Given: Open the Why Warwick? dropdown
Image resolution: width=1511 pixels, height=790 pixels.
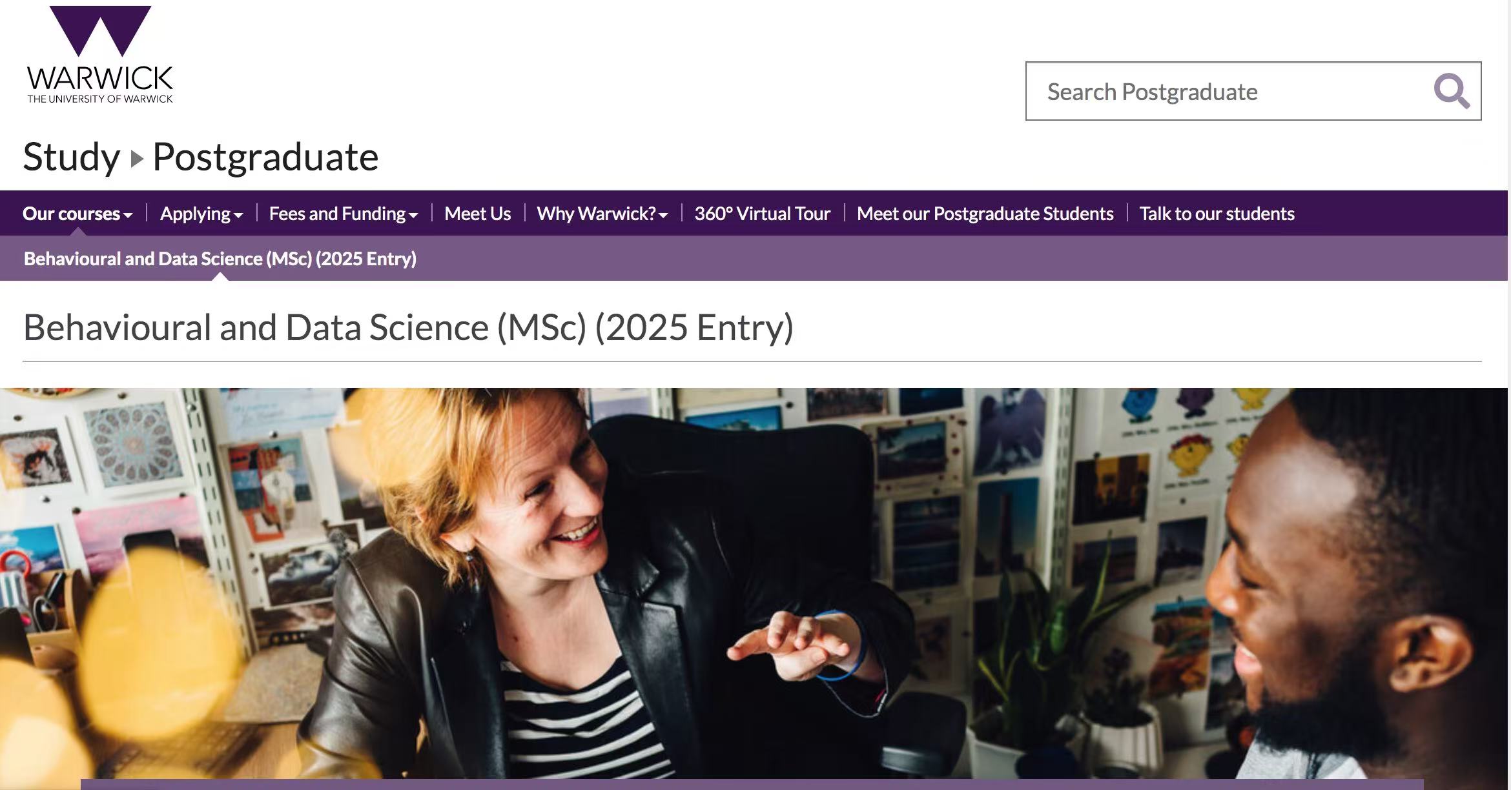Looking at the screenshot, I should click(602, 214).
